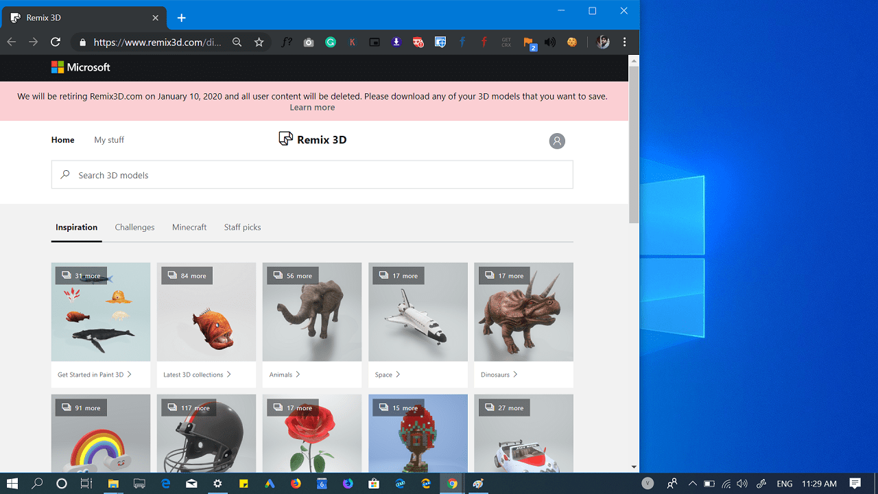Image resolution: width=878 pixels, height=494 pixels.
Task: Open the Dinosaurs collection link
Action: (x=499, y=375)
